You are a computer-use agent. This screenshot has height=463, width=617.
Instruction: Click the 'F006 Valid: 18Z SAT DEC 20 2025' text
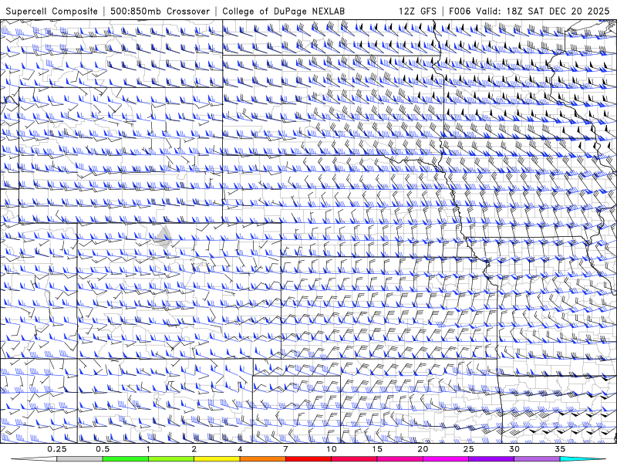(529, 12)
